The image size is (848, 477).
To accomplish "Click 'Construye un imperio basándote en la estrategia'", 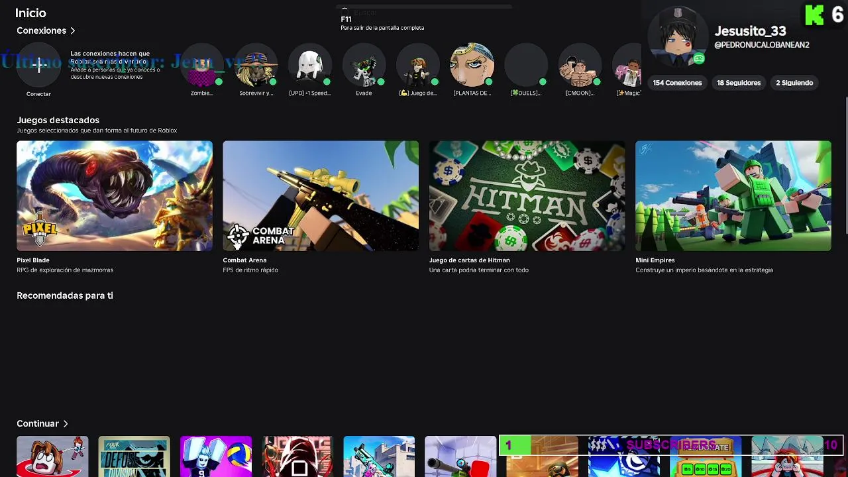I will [704, 270].
